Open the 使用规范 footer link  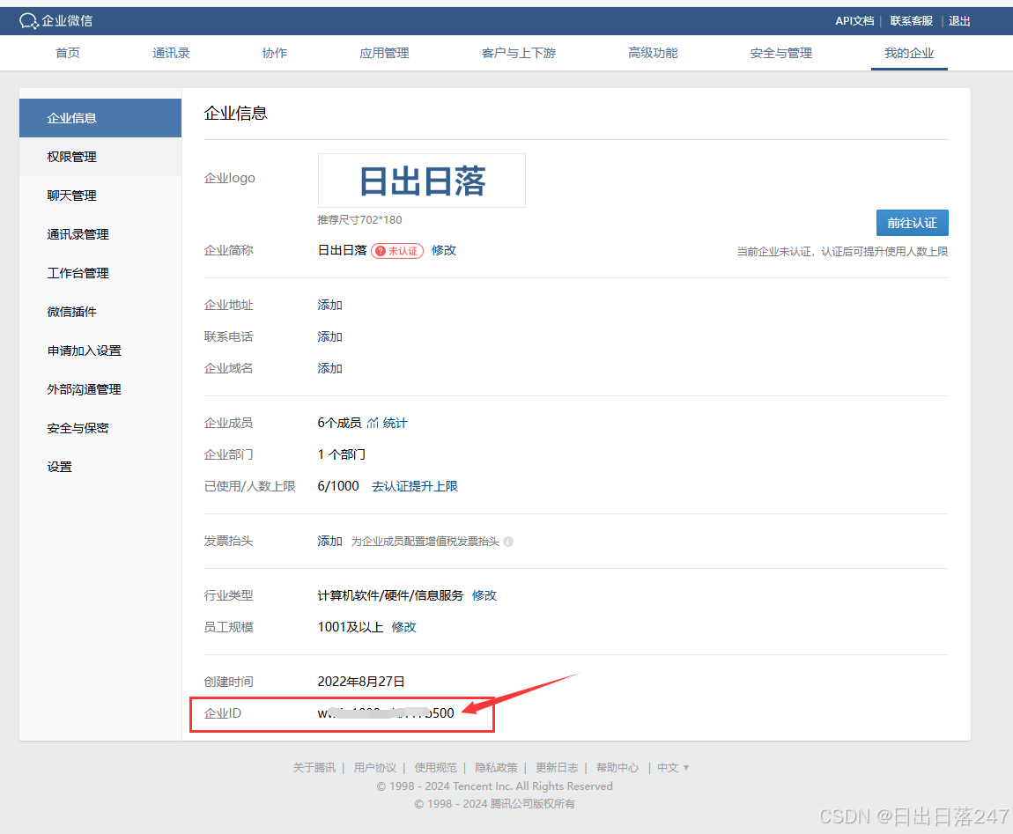(x=435, y=767)
